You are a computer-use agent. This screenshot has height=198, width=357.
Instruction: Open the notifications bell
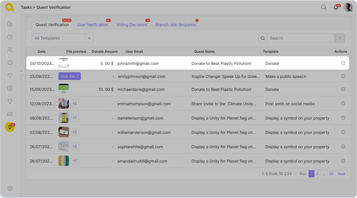[x=336, y=8]
